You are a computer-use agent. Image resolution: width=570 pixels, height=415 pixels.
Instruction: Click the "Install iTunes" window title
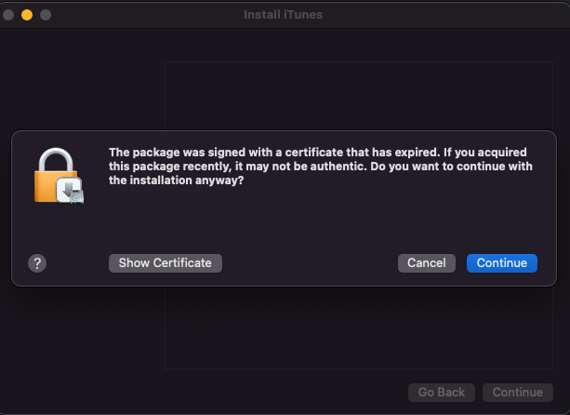pyautogui.click(x=284, y=15)
